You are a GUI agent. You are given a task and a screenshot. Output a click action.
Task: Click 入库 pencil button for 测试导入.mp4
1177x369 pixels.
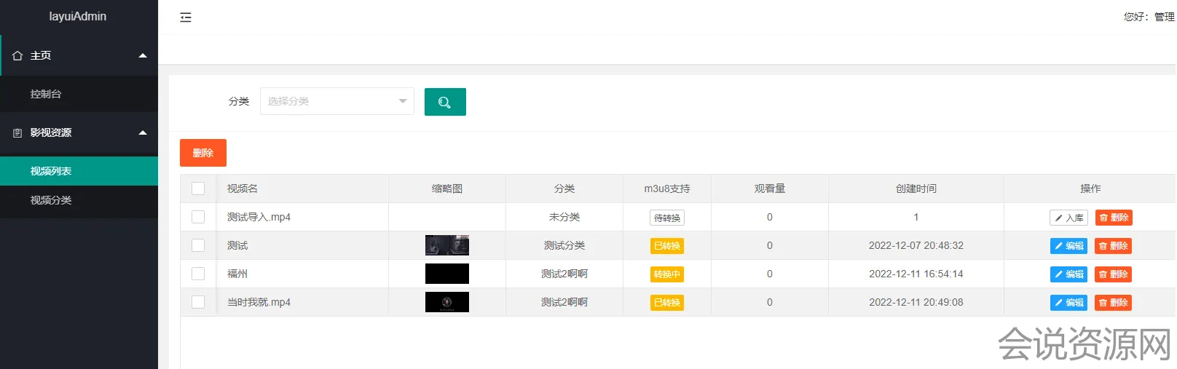coord(1068,218)
